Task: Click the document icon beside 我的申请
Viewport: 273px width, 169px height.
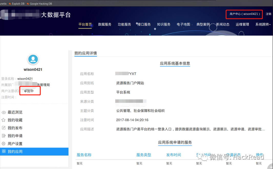Action: (4, 136)
